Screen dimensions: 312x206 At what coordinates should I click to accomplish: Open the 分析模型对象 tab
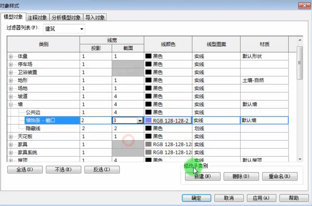[66, 17]
